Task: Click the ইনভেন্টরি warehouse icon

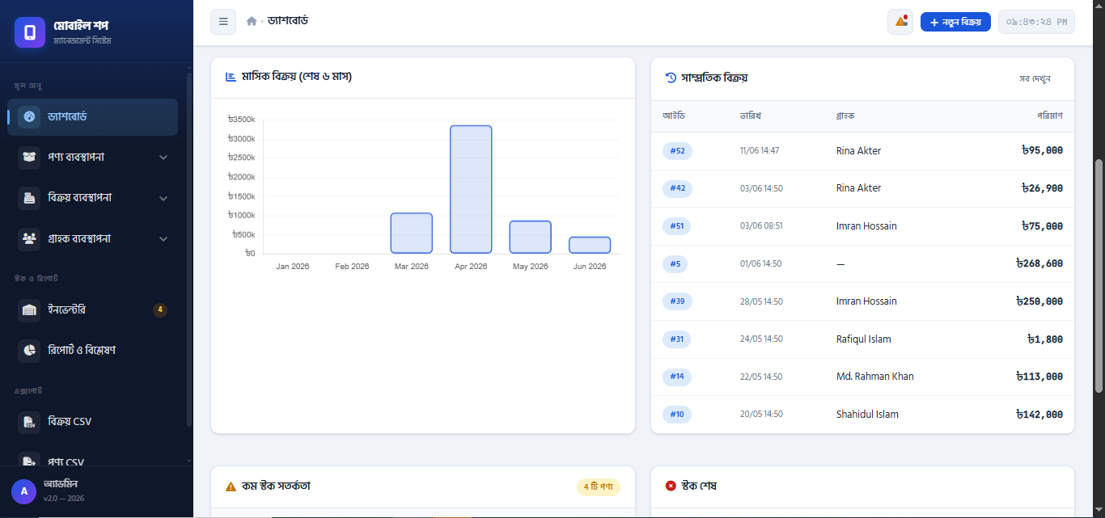Action: coord(29,310)
